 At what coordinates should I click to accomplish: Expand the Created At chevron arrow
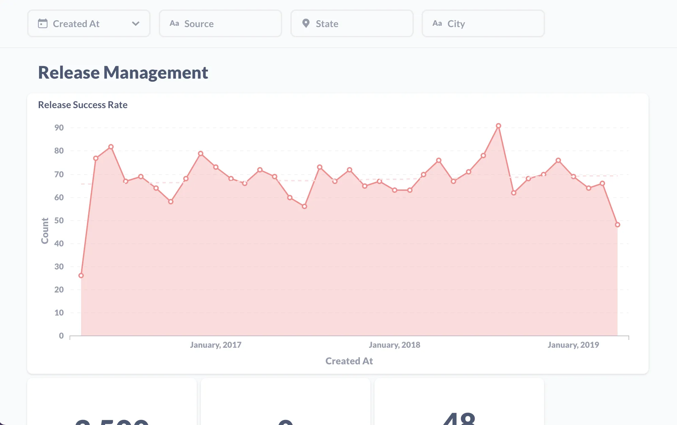click(x=136, y=24)
